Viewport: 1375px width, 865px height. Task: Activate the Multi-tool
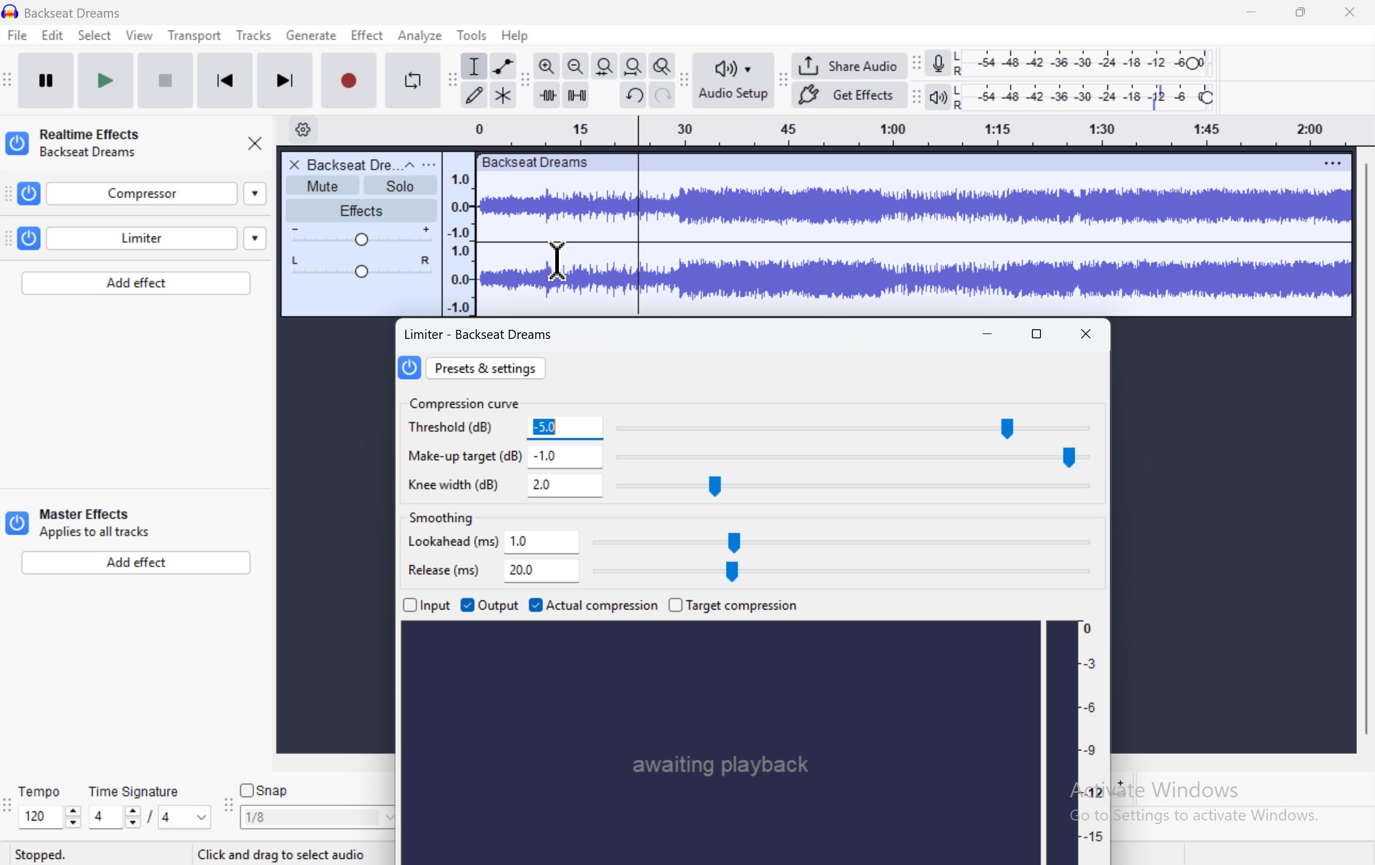point(502,95)
